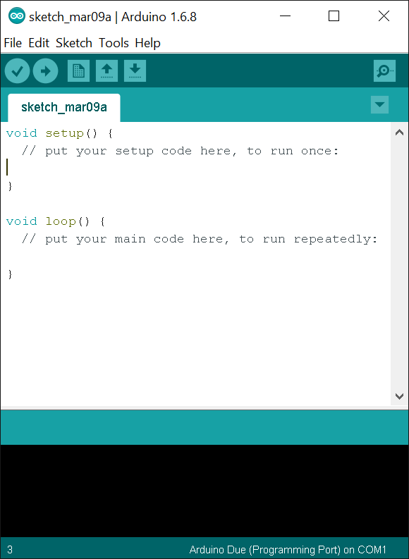Create a new sketch with New icon
This screenshot has height=559, width=409.
tap(78, 71)
